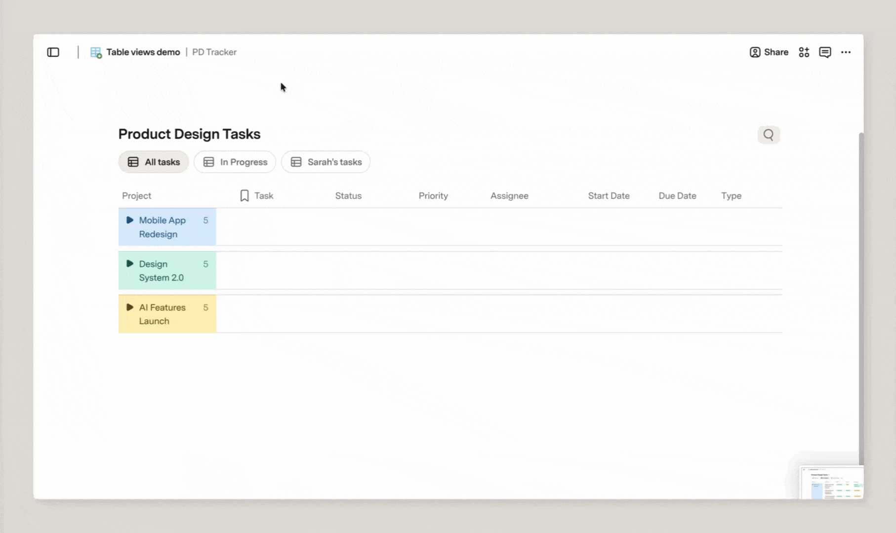Select the All tasks view tab

(x=154, y=162)
